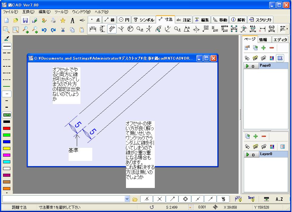Click the letter A font icon
Screen dimensions: 292x212
pos(72,20)
